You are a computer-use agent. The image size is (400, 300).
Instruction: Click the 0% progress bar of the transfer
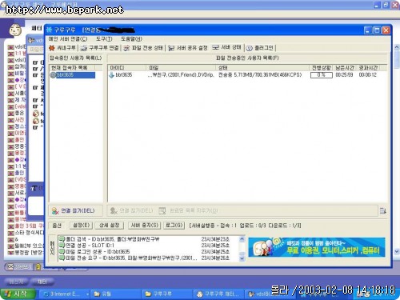pos(322,75)
